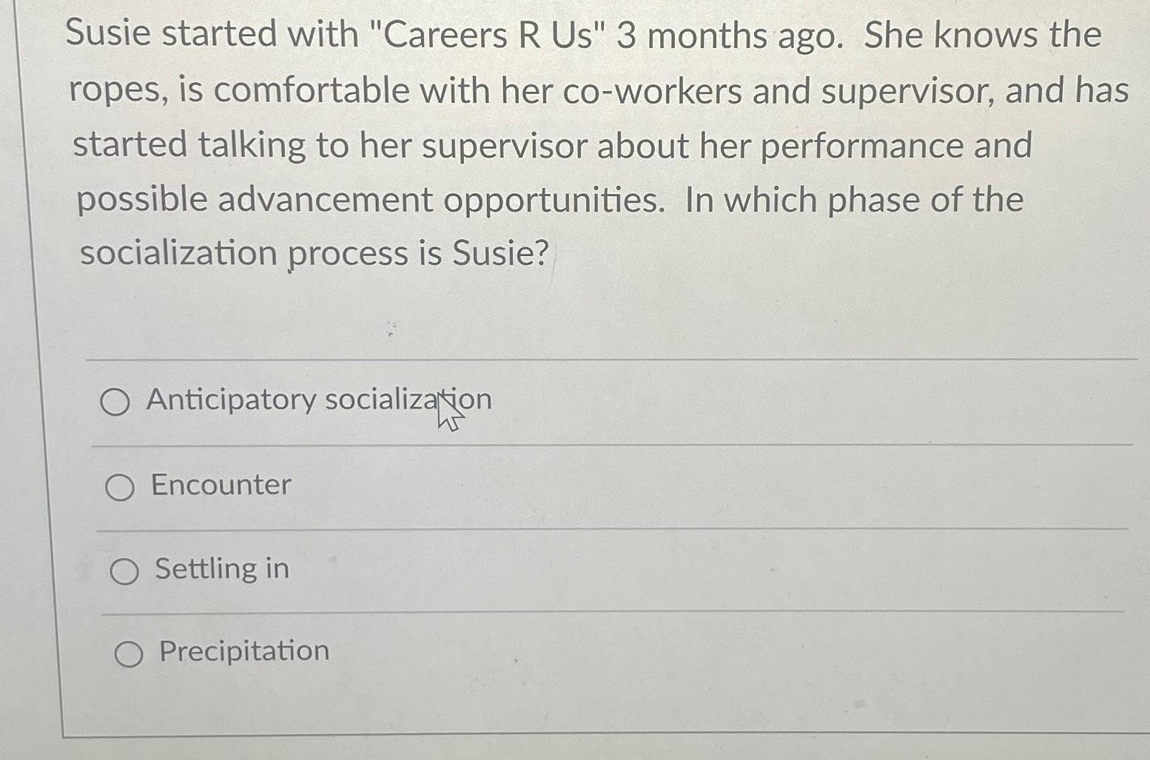Viewport: 1150px width, 760px height.
Task: Select the Precipitation radio button
Action: click(129, 653)
